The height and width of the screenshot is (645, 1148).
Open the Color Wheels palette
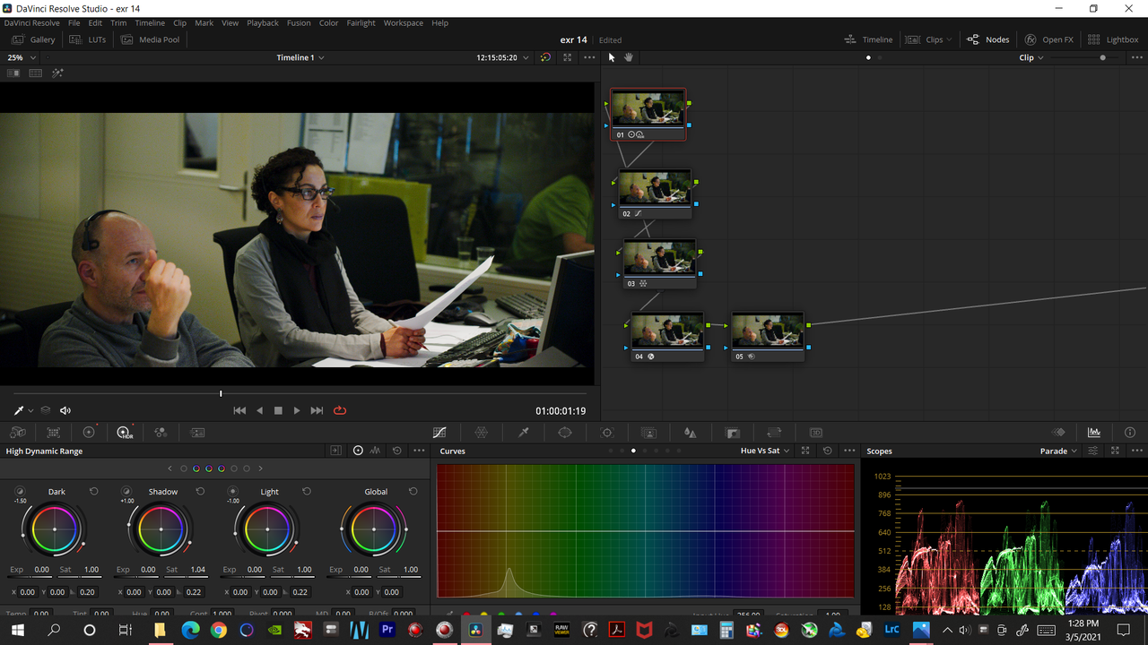pyautogui.click(x=89, y=433)
